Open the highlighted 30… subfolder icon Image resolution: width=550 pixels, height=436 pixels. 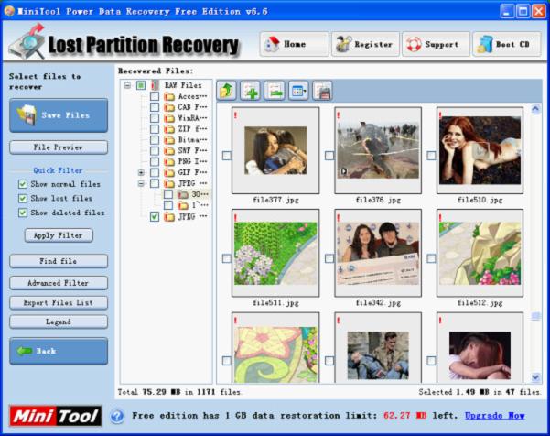pyautogui.click(x=183, y=194)
